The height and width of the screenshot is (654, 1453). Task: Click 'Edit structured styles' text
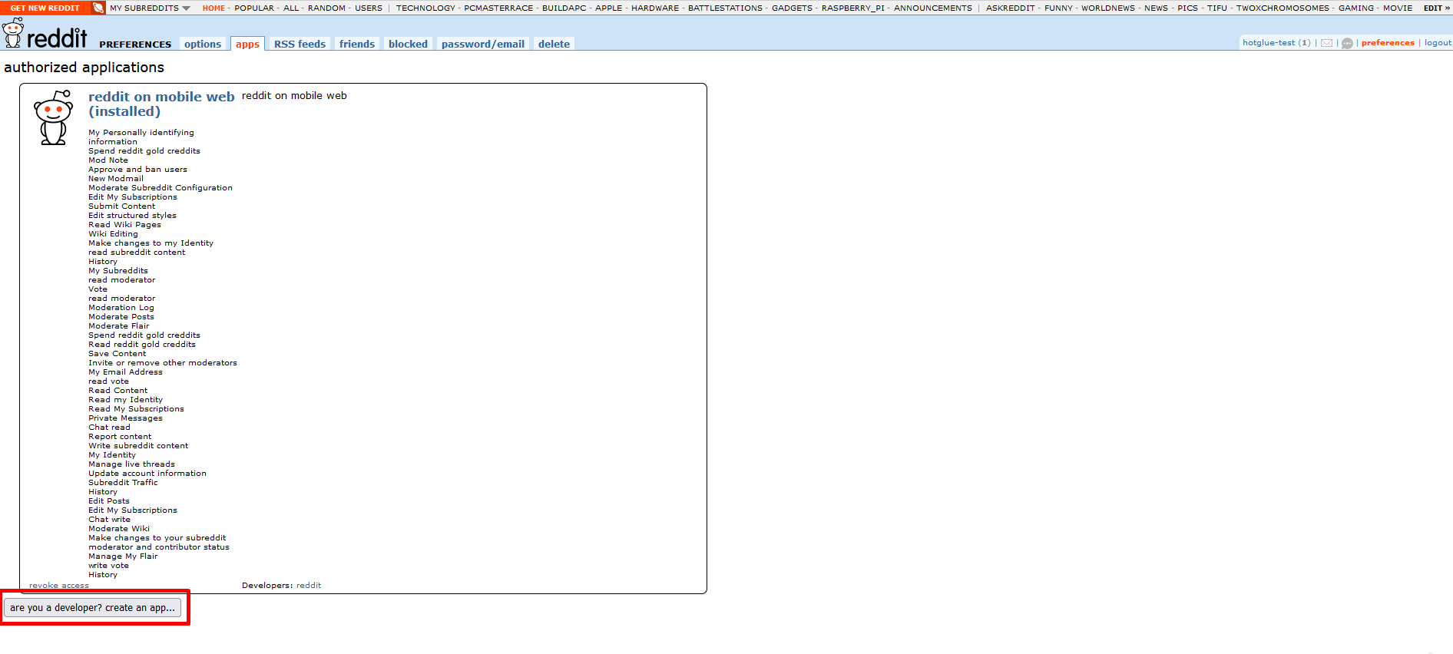point(132,216)
